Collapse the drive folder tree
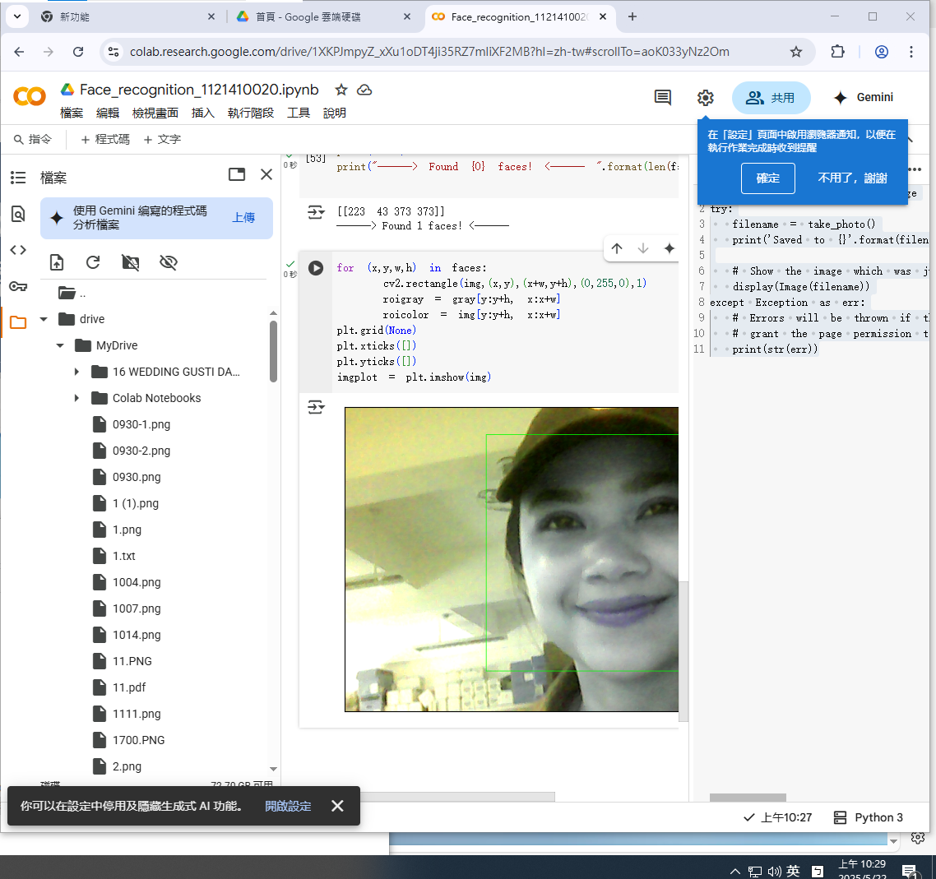Image resolution: width=936 pixels, height=879 pixels. click(x=44, y=319)
